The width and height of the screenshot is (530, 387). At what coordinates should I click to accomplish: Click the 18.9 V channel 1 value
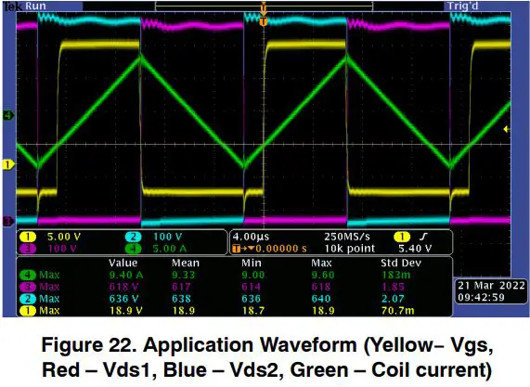(126, 311)
